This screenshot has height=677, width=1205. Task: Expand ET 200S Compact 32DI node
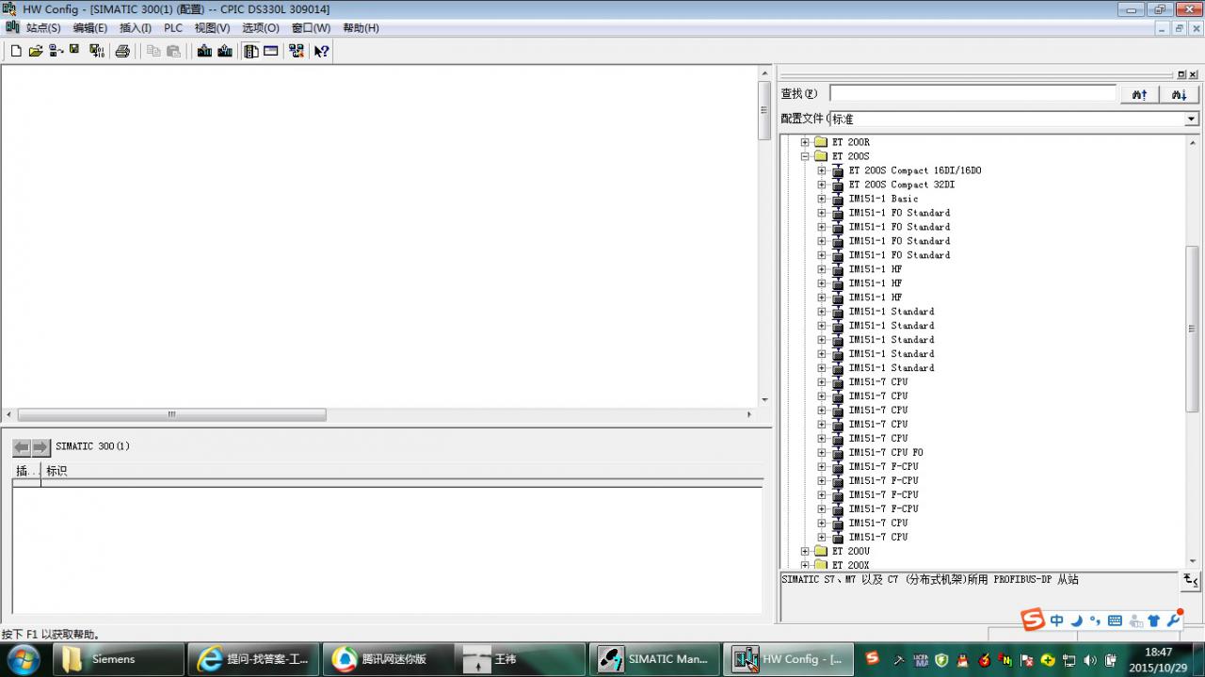tap(822, 185)
